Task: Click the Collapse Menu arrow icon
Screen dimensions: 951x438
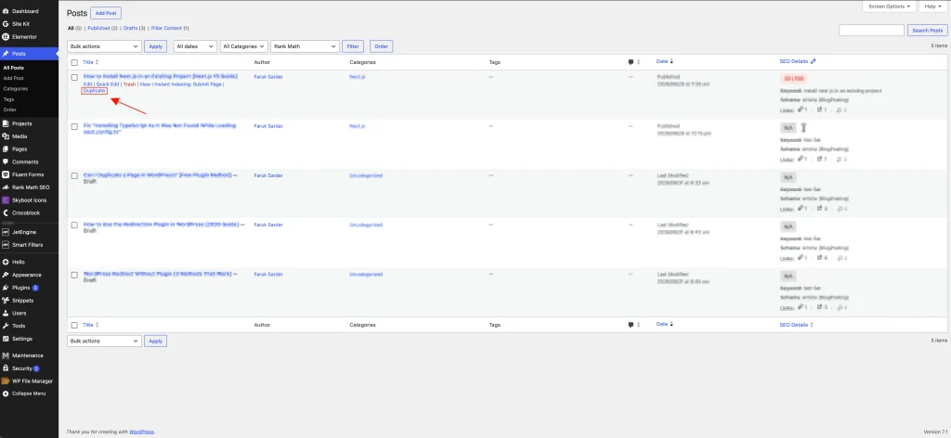Action: coord(6,393)
